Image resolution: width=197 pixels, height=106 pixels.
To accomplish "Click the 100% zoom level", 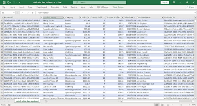I will pyautogui.click(x=194, y=105).
